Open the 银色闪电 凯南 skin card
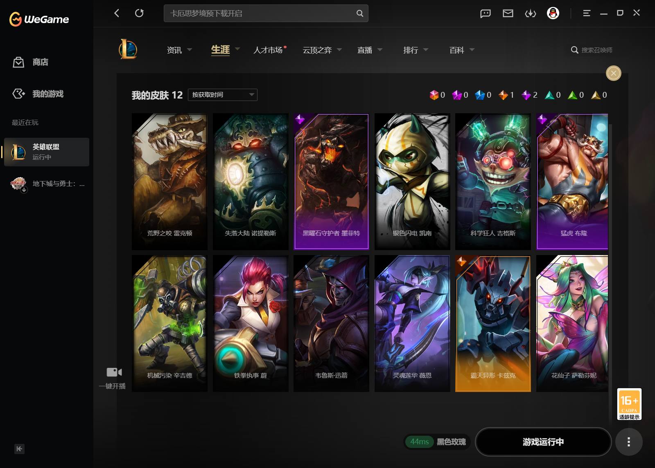The height and width of the screenshot is (468, 655). click(412, 181)
